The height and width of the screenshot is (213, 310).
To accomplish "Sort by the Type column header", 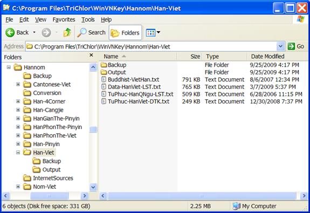I will pyautogui.click(x=224, y=57).
